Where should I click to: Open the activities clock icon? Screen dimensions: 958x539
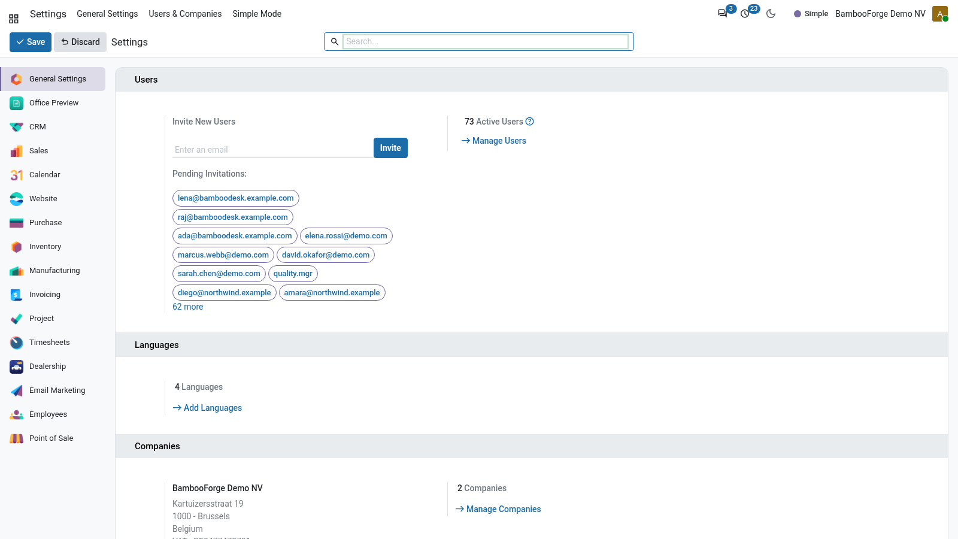pos(745,13)
